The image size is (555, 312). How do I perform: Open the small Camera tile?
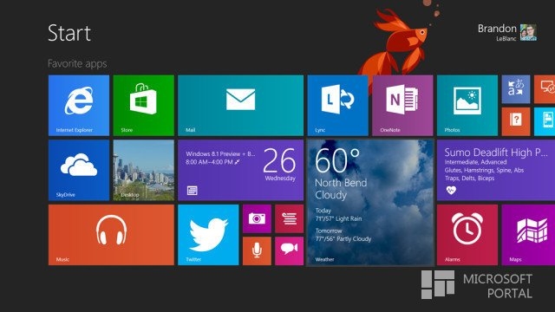[257, 218]
